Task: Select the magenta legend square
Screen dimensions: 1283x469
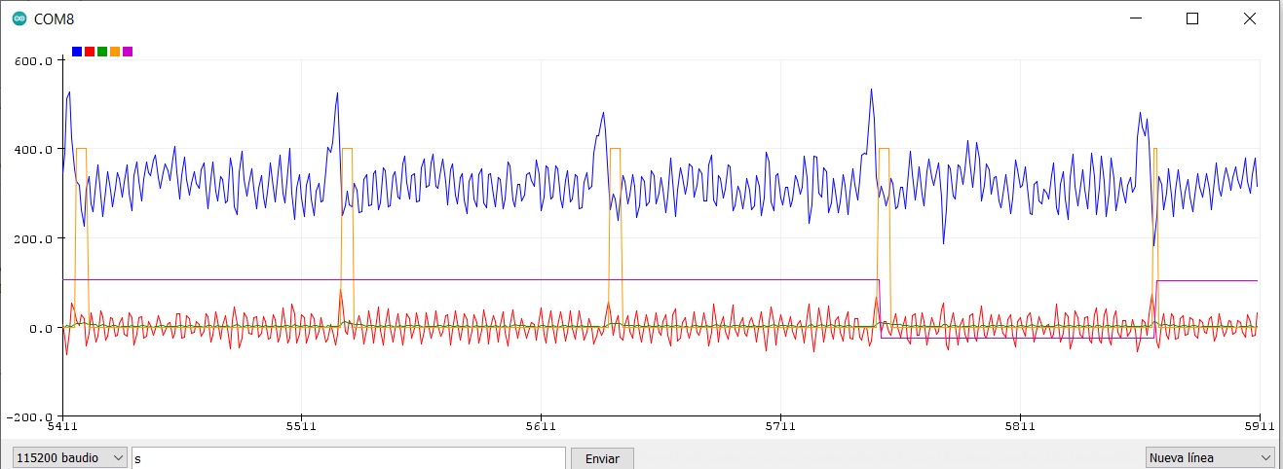Action: tap(128, 52)
